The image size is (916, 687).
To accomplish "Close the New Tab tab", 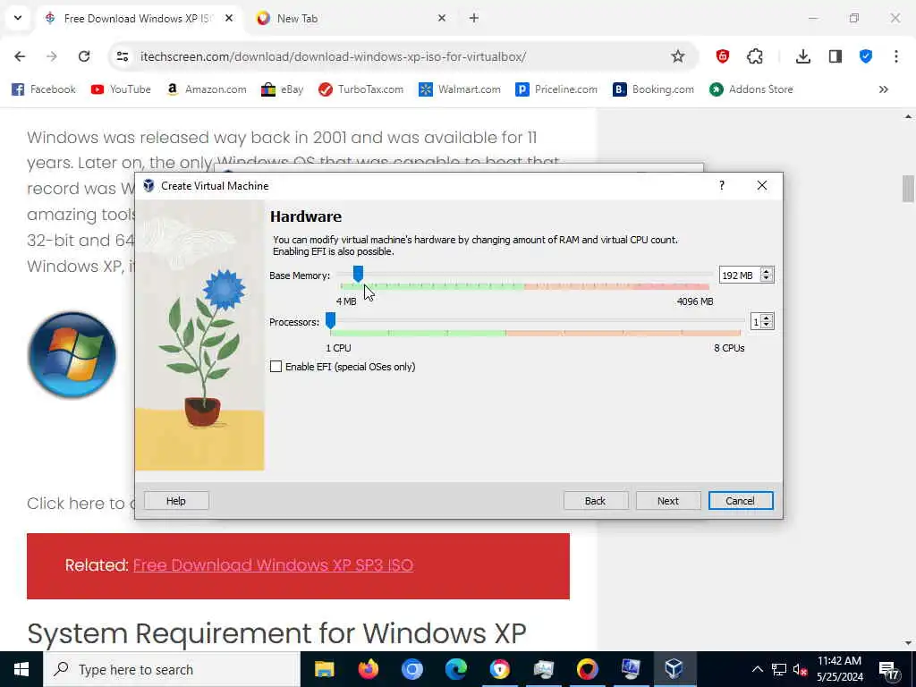I will (442, 18).
